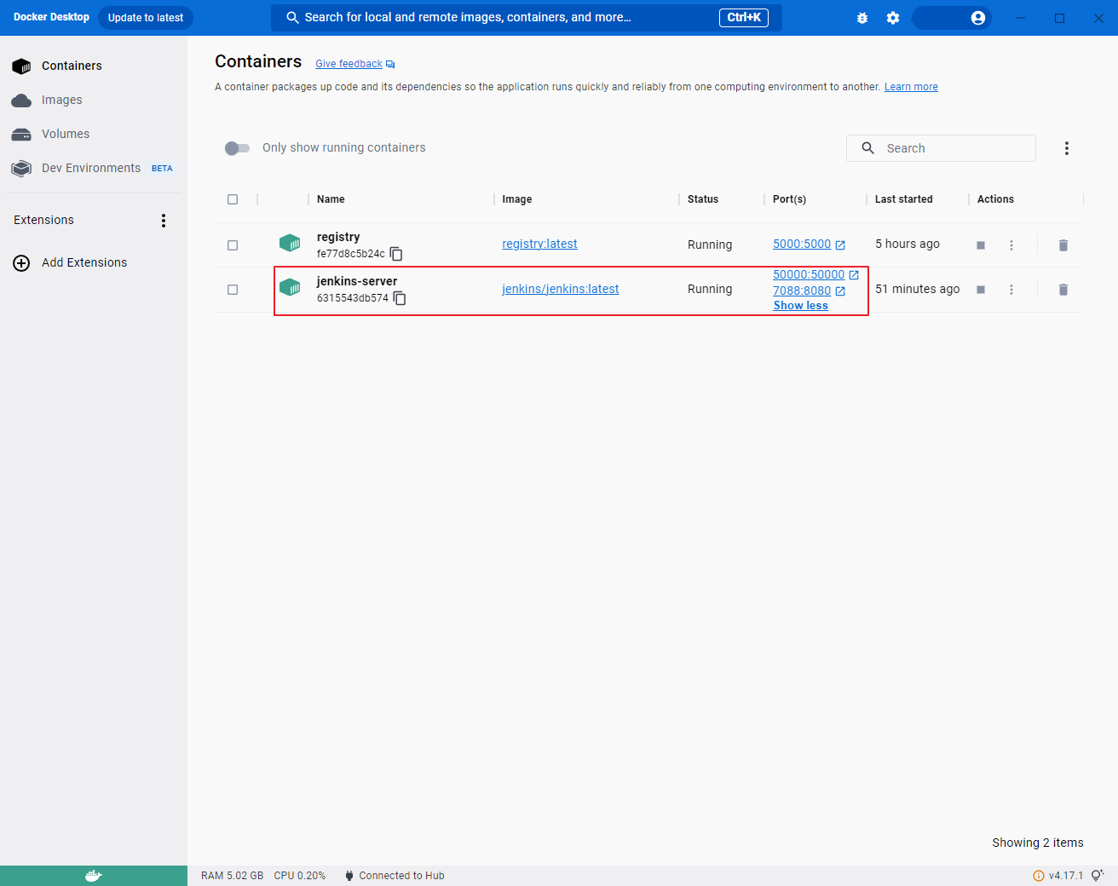Check the jenkins-server row checkbox

pyautogui.click(x=233, y=290)
